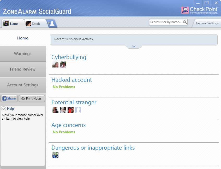Click Liane's profile picture in tab
The height and width of the screenshot is (169, 221).
point(6,24)
